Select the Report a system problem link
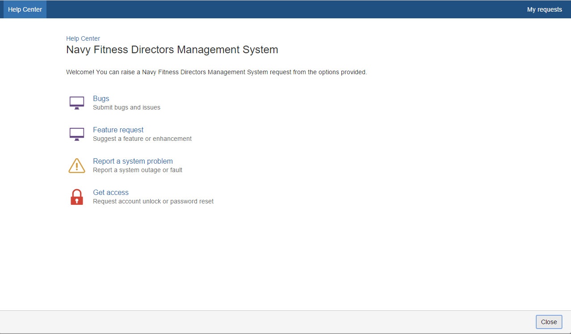 133,161
